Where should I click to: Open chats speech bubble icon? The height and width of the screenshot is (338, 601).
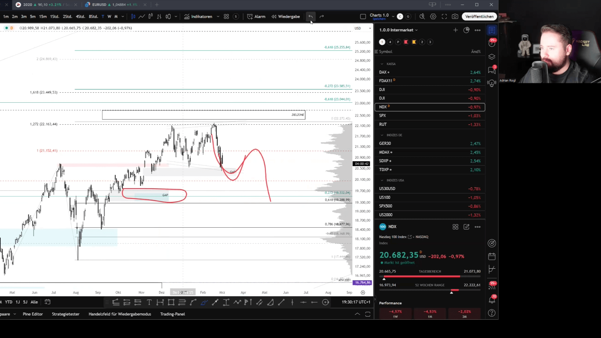point(492,70)
